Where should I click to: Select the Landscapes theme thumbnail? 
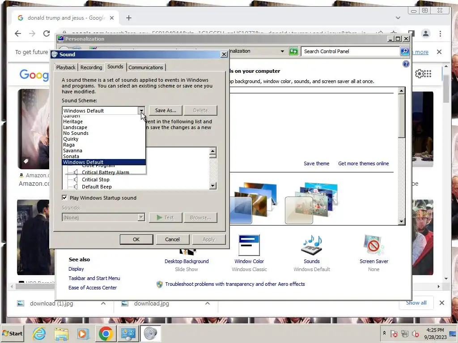click(254, 203)
